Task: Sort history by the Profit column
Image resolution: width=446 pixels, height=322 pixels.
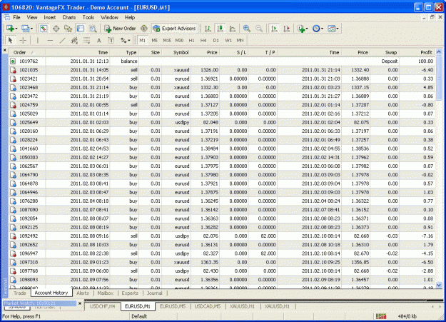Action: click(x=417, y=52)
